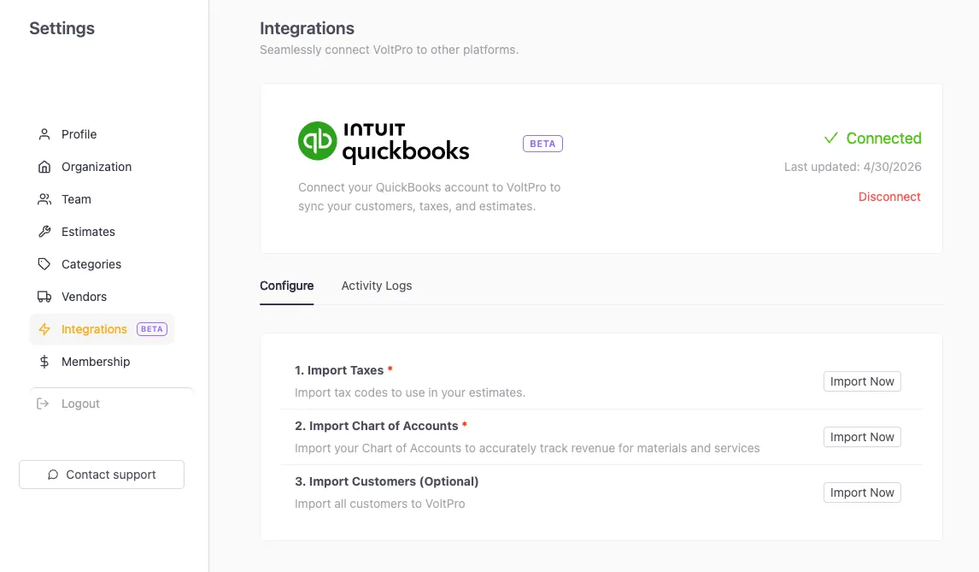Click the Team people icon

tap(44, 199)
